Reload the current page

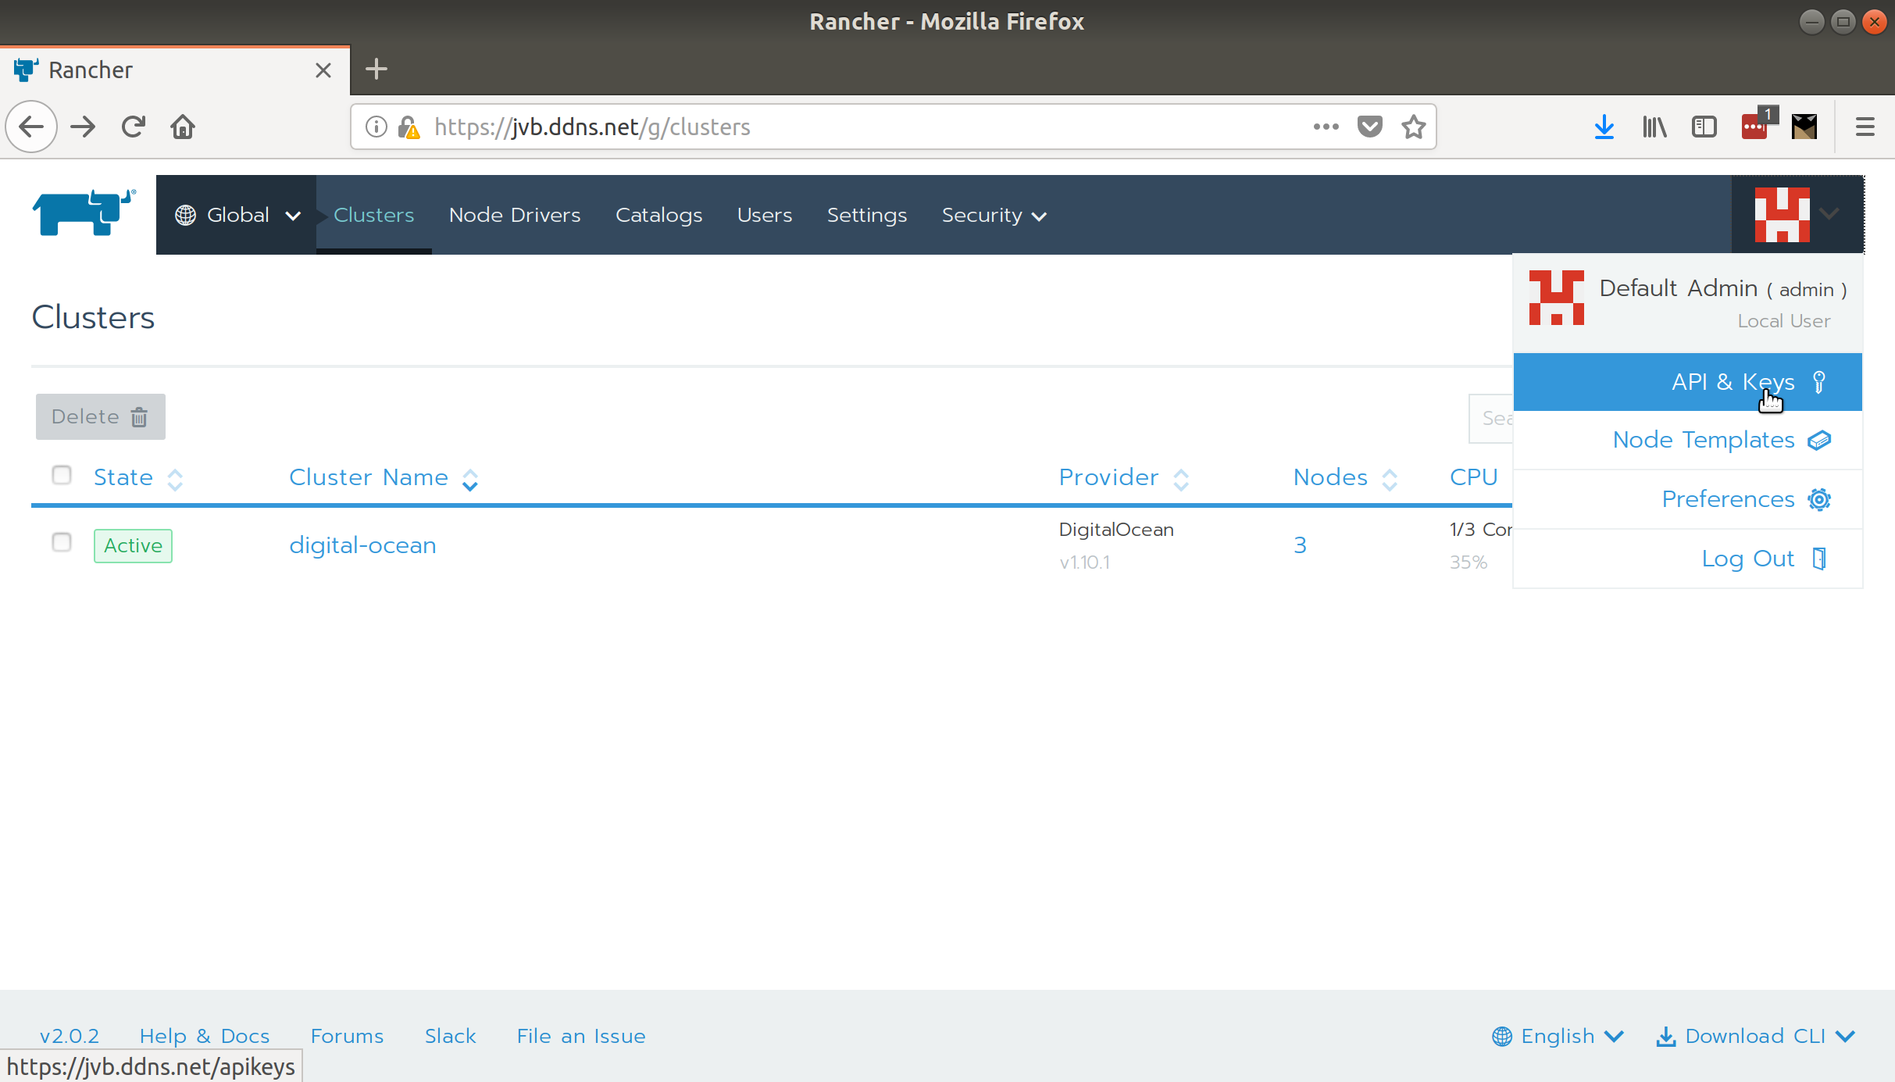[134, 127]
